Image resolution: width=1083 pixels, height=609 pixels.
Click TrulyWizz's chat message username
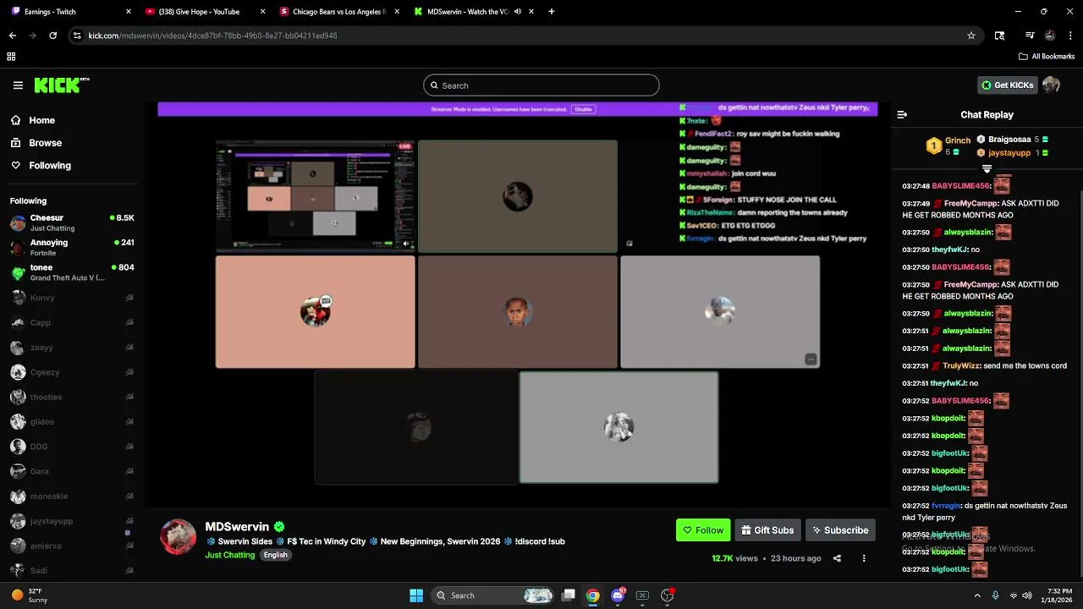tap(962, 366)
